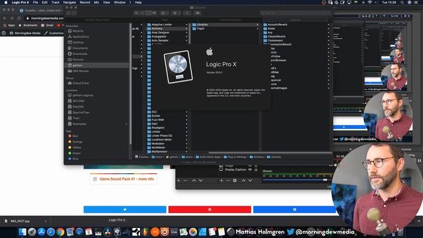This screenshot has width=423, height=238.
Task: Open the Edit menu
Action: (x=44, y=3)
